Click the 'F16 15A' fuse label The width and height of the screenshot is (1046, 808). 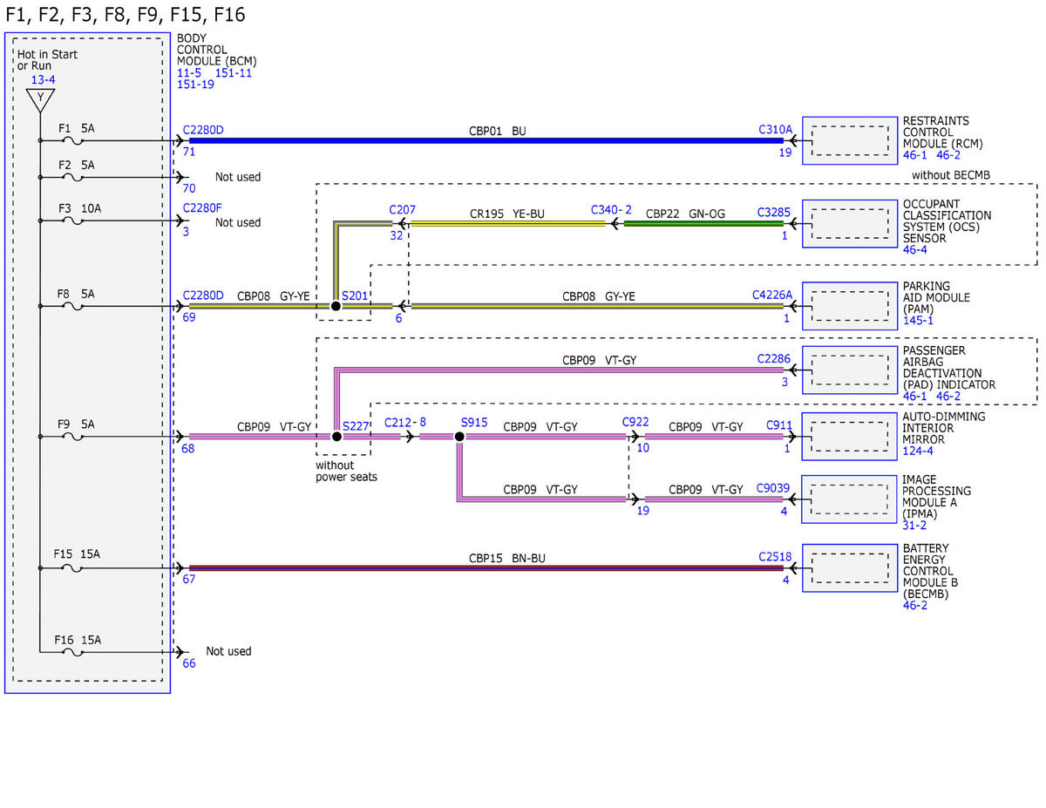coord(76,639)
